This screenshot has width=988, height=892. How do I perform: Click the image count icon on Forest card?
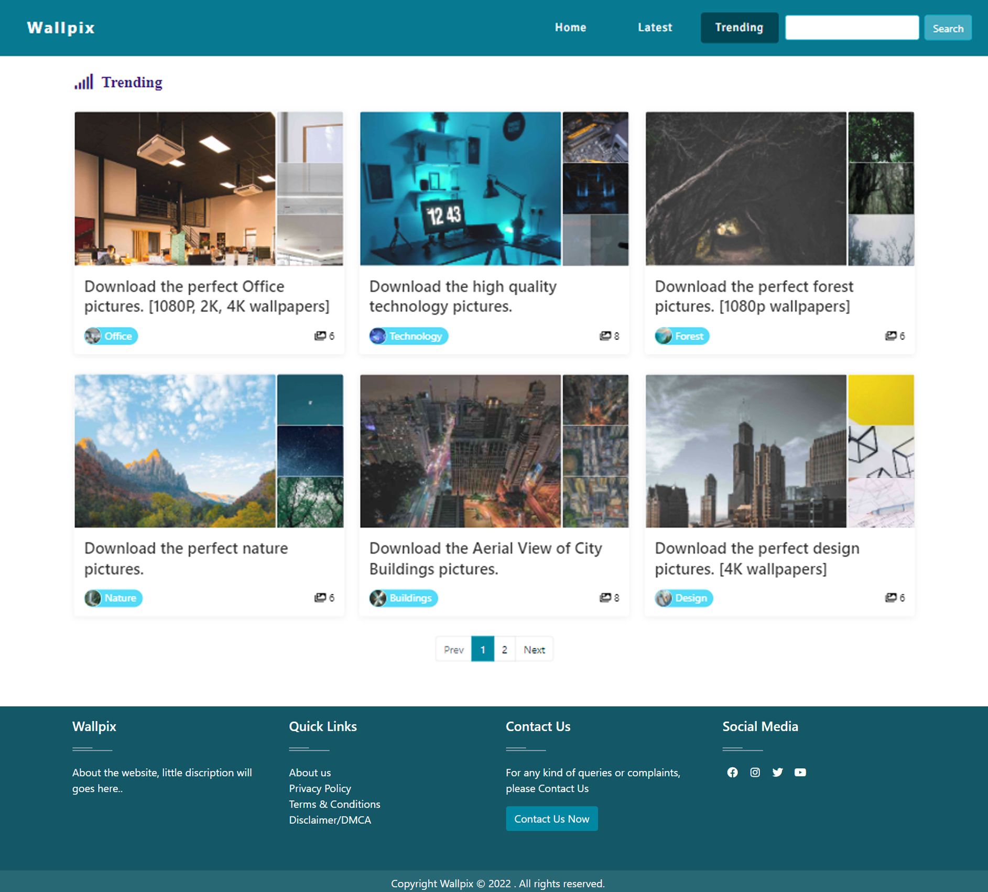[891, 336]
